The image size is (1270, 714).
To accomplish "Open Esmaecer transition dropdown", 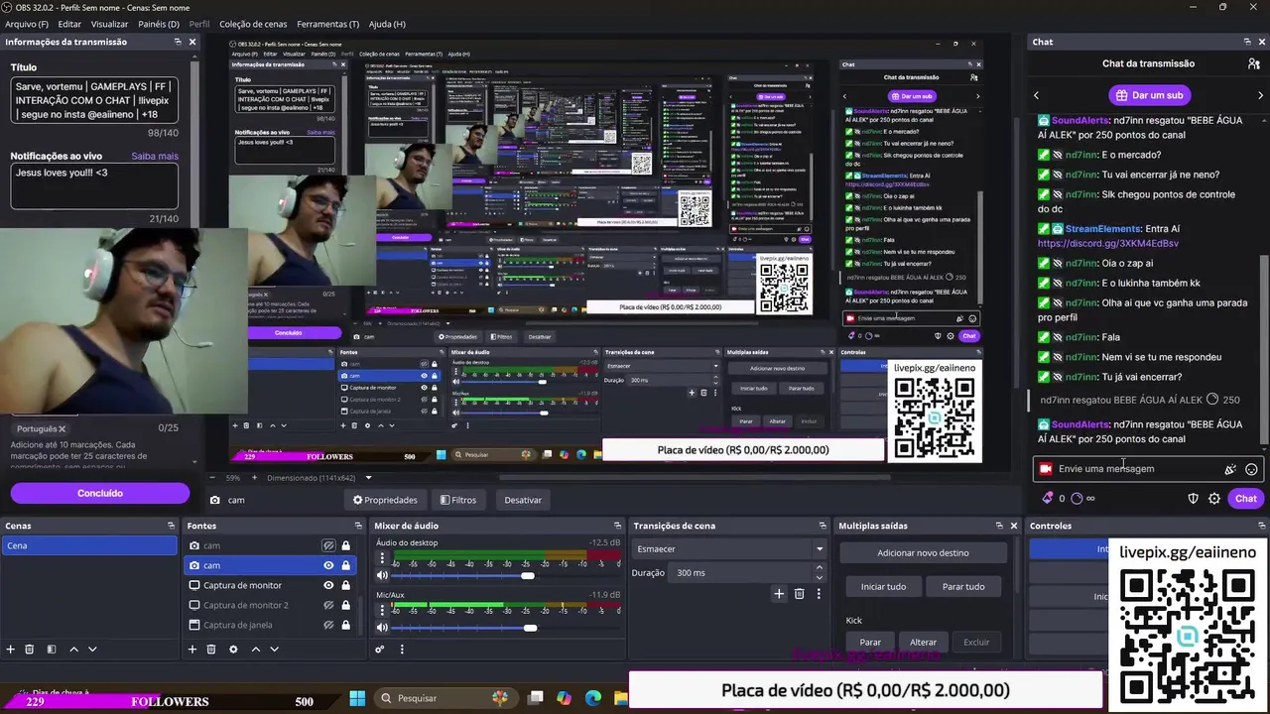I will click(729, 548).
